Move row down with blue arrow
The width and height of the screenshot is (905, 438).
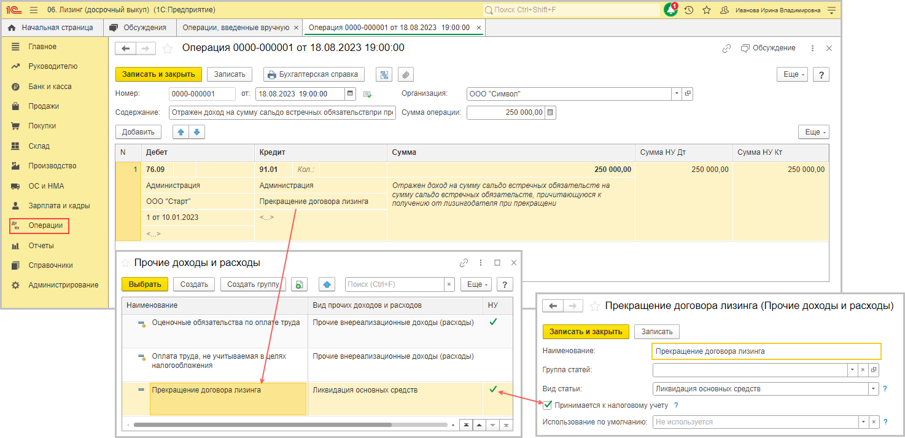pyautogui.click(x=196, y=132)
